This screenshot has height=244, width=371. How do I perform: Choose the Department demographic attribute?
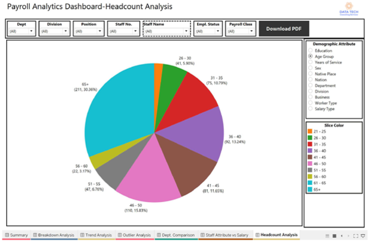coord(310,85)
